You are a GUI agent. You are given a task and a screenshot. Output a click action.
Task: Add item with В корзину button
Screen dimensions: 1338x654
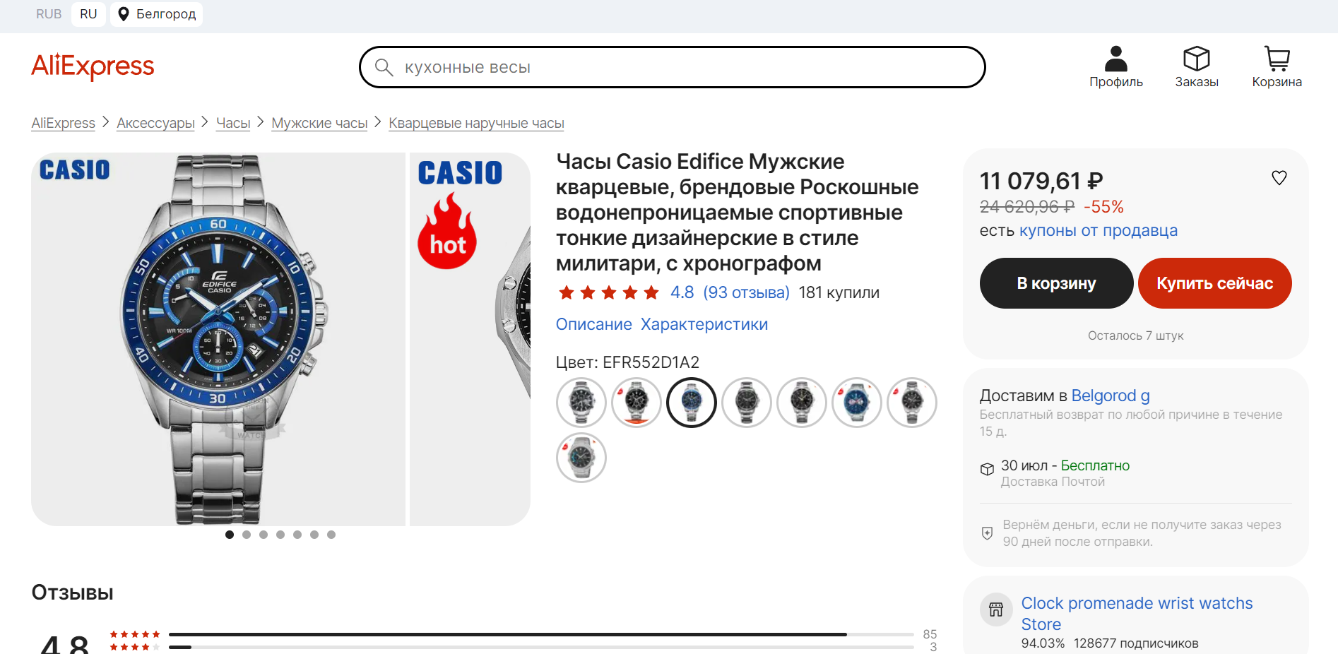(x=1056, y=283)
